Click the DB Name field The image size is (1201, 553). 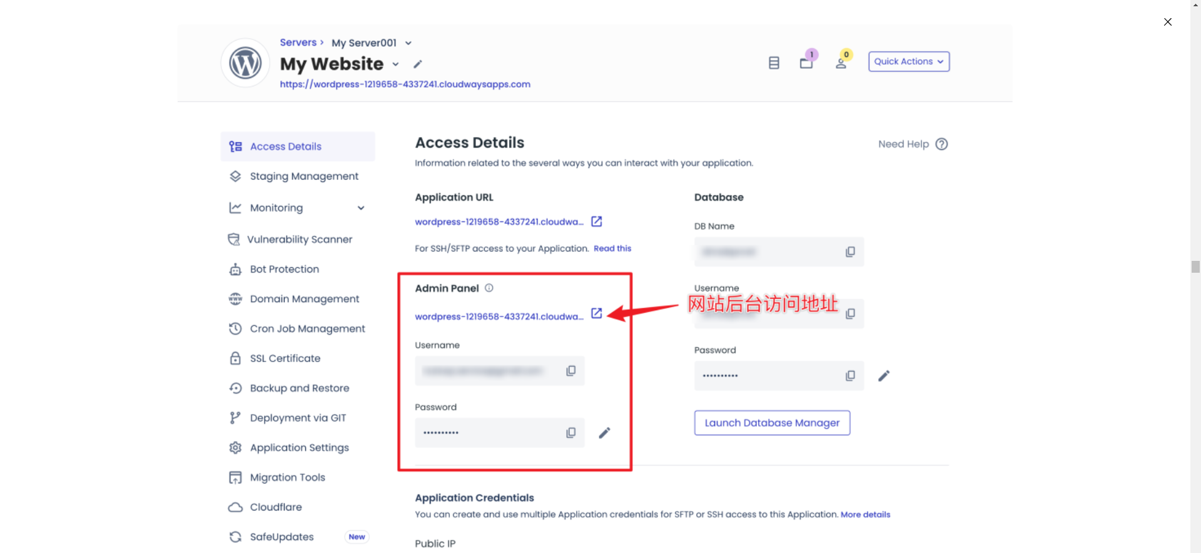(x=779, y=251)
